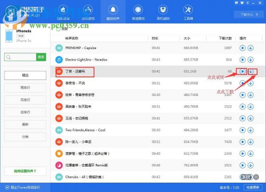Click the music note icon beside Electro-Light,Itro
The image size is (266, 192).
[x=59, y=60]
